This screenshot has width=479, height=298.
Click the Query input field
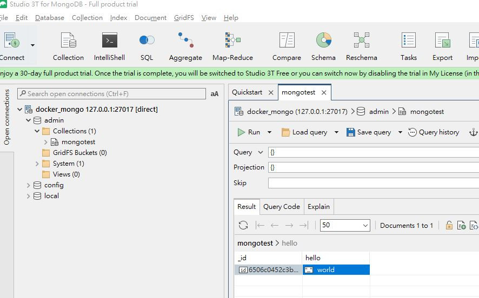point(374,152)
